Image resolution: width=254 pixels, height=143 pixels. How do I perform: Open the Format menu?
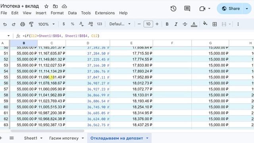(x=57, y=13)
